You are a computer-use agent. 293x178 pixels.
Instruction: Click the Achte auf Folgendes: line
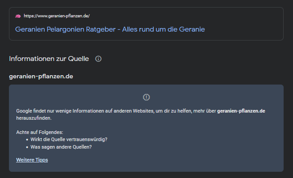40,132
